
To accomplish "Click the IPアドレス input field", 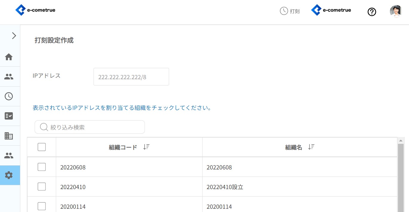I will click(x=131, y=77).
